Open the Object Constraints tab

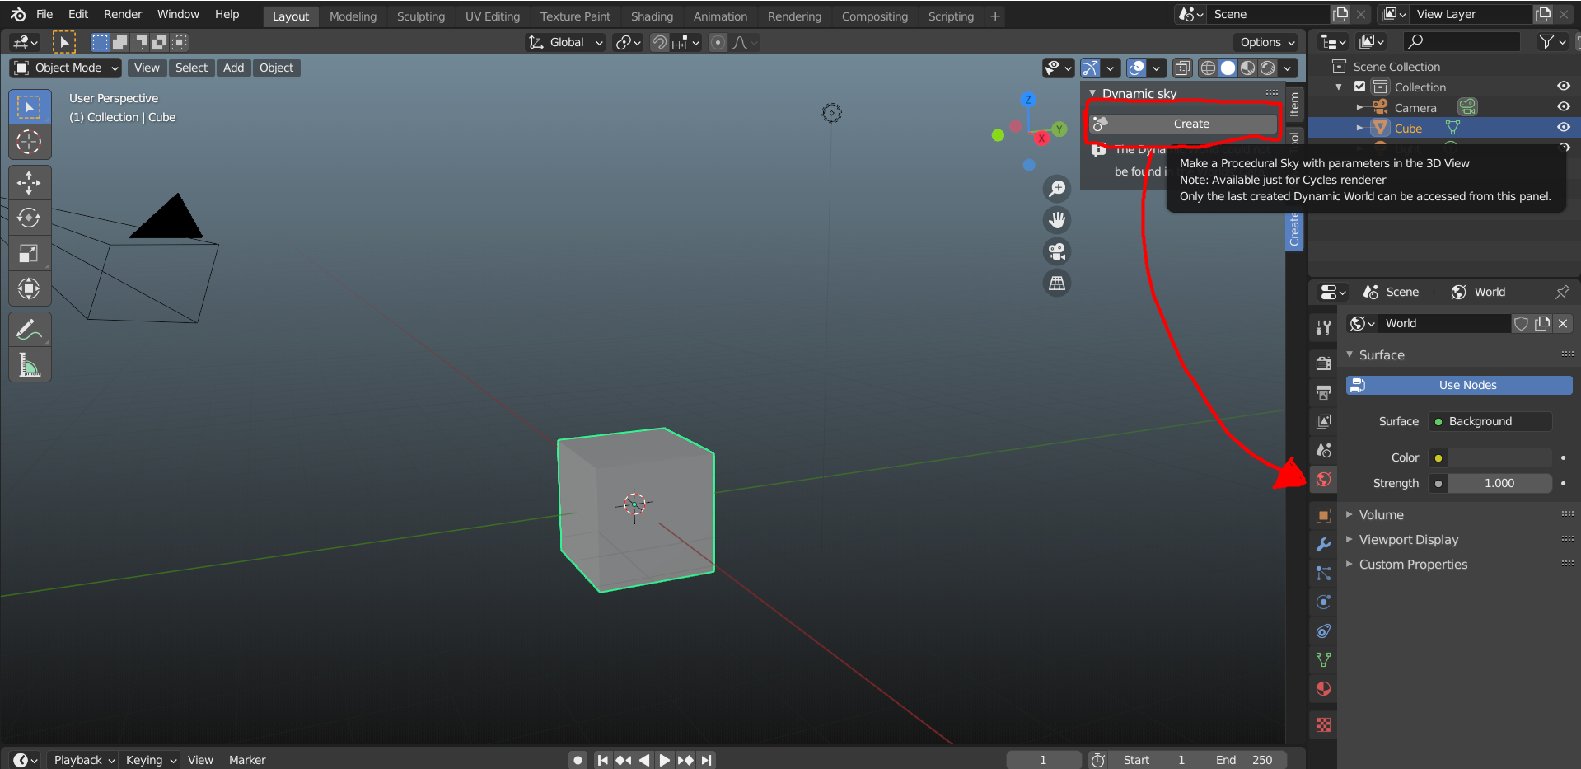[x=1323, y=631]
